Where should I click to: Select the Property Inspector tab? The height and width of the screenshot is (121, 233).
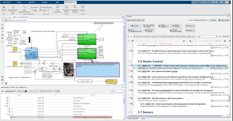coord(133,119)
